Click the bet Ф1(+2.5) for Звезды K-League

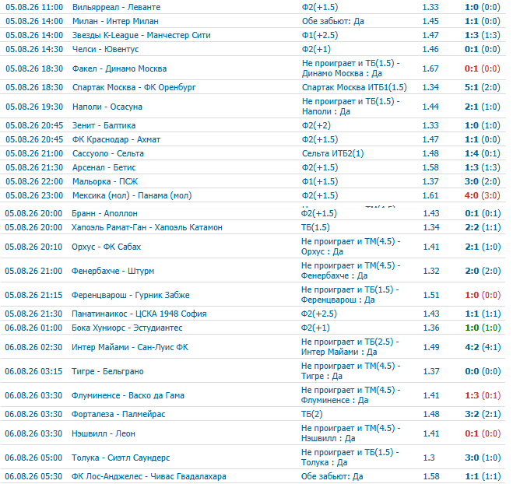[320, 35]
